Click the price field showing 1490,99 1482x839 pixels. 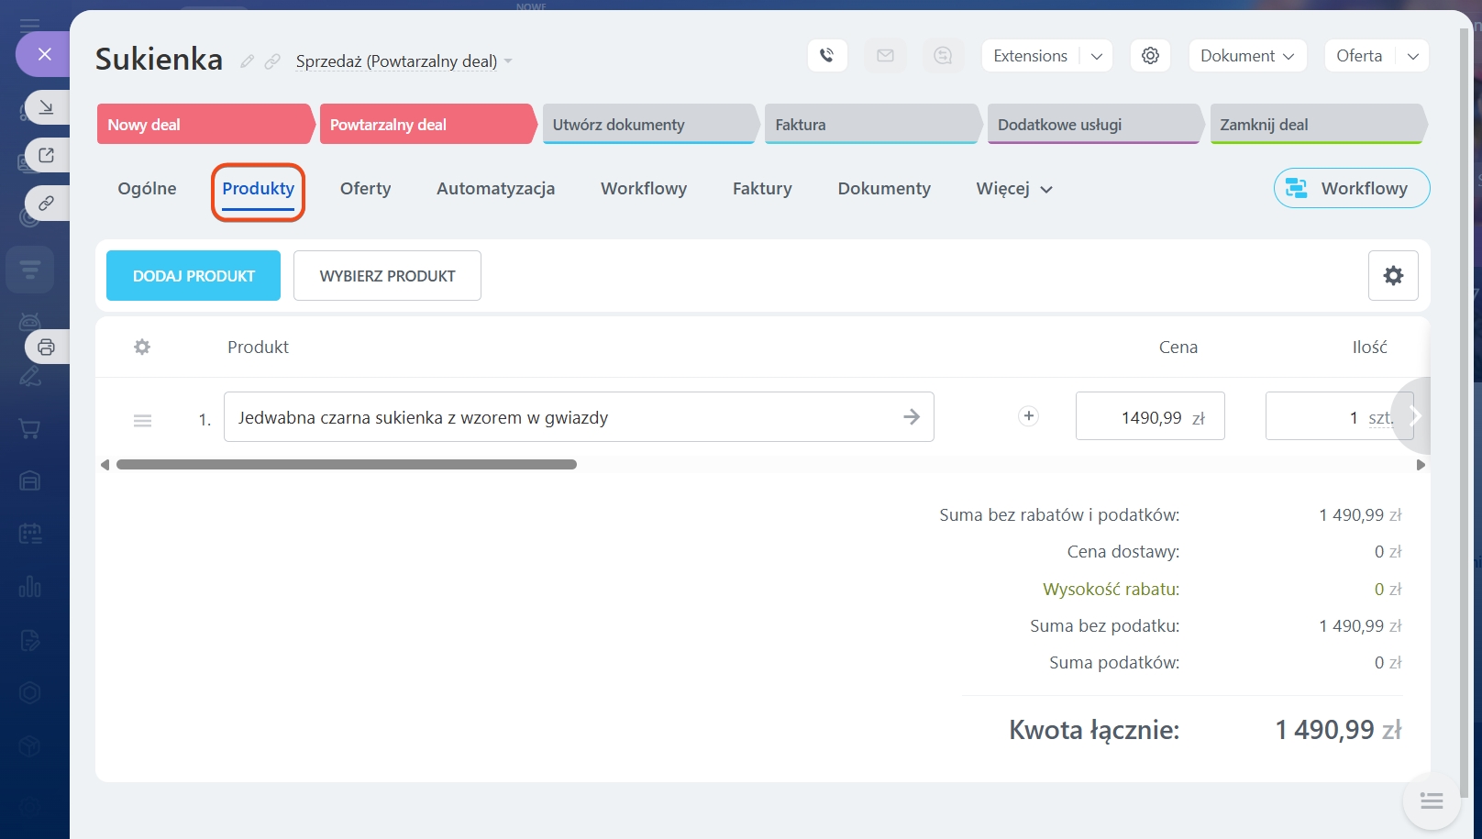pos(1148,417)
